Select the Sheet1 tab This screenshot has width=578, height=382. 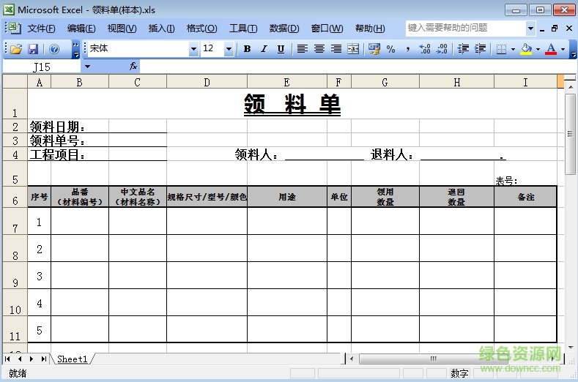click(73, 359)
